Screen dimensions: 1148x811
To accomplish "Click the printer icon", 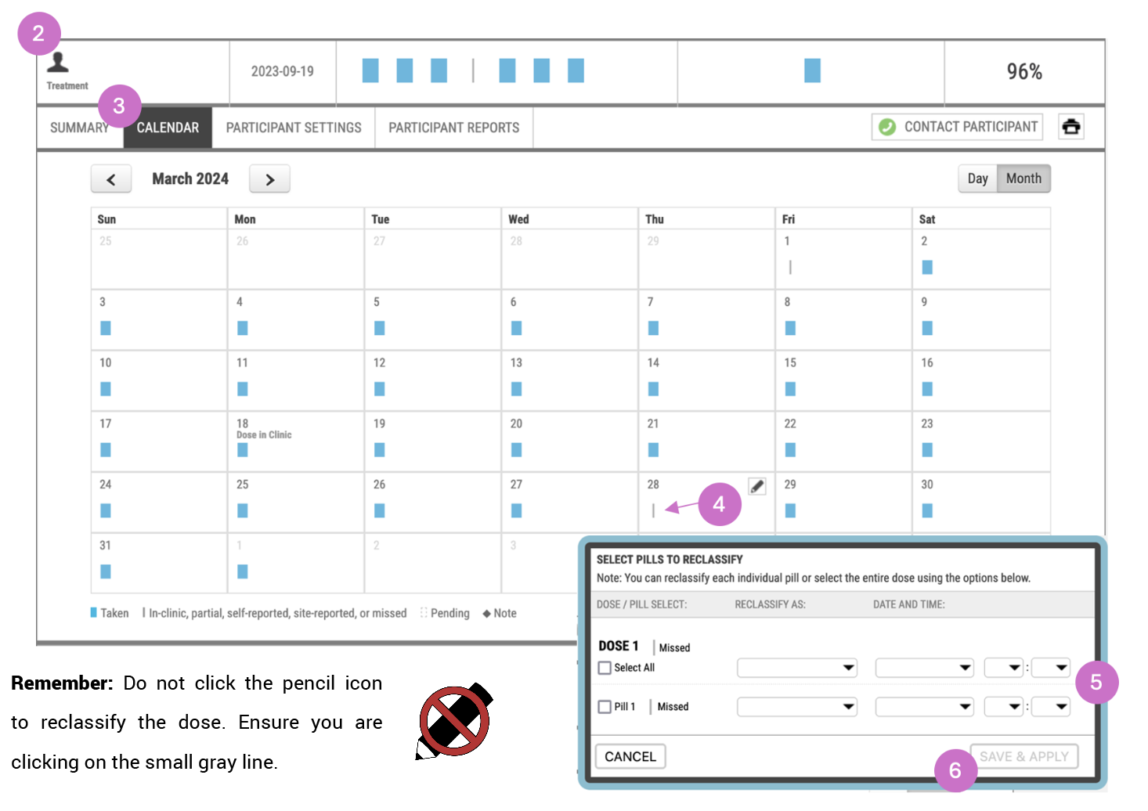I will [x=1071, y=127].
